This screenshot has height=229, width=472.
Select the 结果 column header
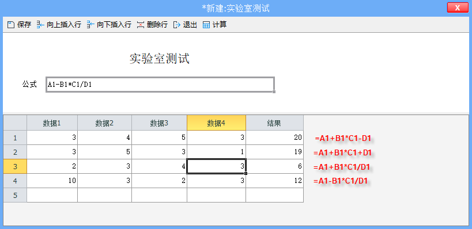274,123
